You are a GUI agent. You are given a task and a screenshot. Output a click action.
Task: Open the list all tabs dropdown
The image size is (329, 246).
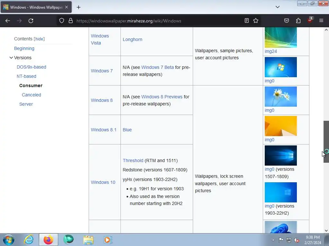pos(278,7)
